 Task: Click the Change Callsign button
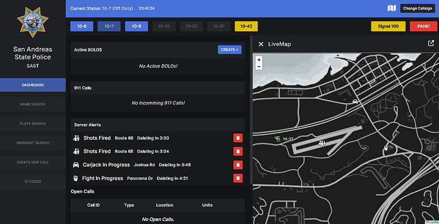click(417, 8)
